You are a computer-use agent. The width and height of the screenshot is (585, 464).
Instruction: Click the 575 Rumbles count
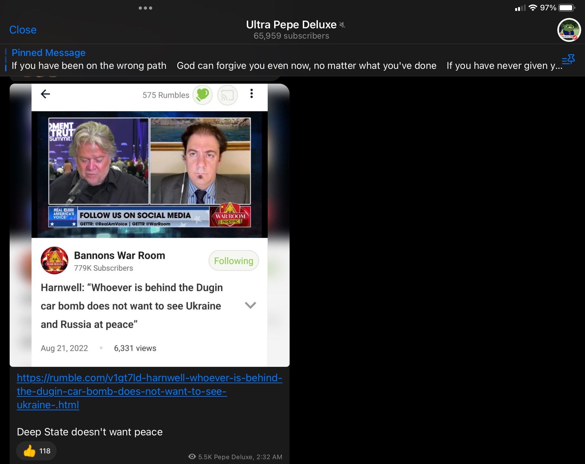166,95
